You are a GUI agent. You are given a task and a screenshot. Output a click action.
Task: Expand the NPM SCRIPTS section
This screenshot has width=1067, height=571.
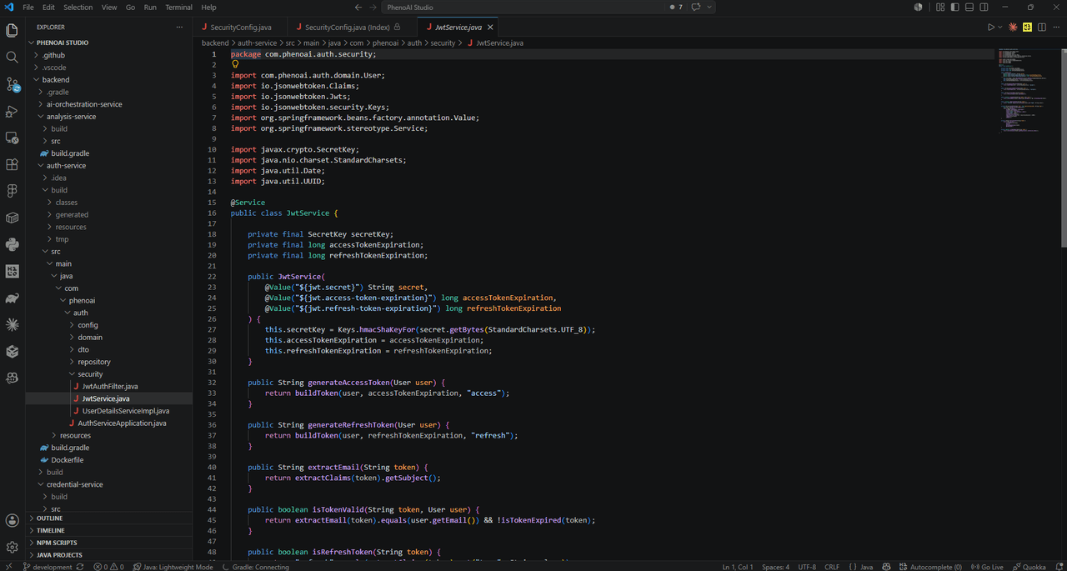109,543
